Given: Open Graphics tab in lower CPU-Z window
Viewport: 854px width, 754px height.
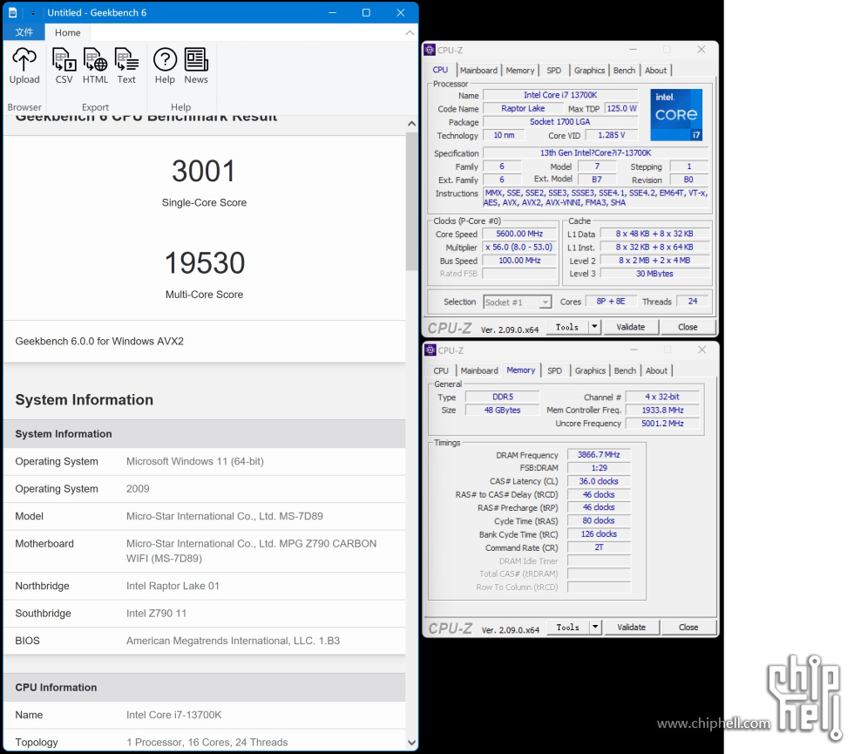Looking at the screenshot, I should click(590, 370).
